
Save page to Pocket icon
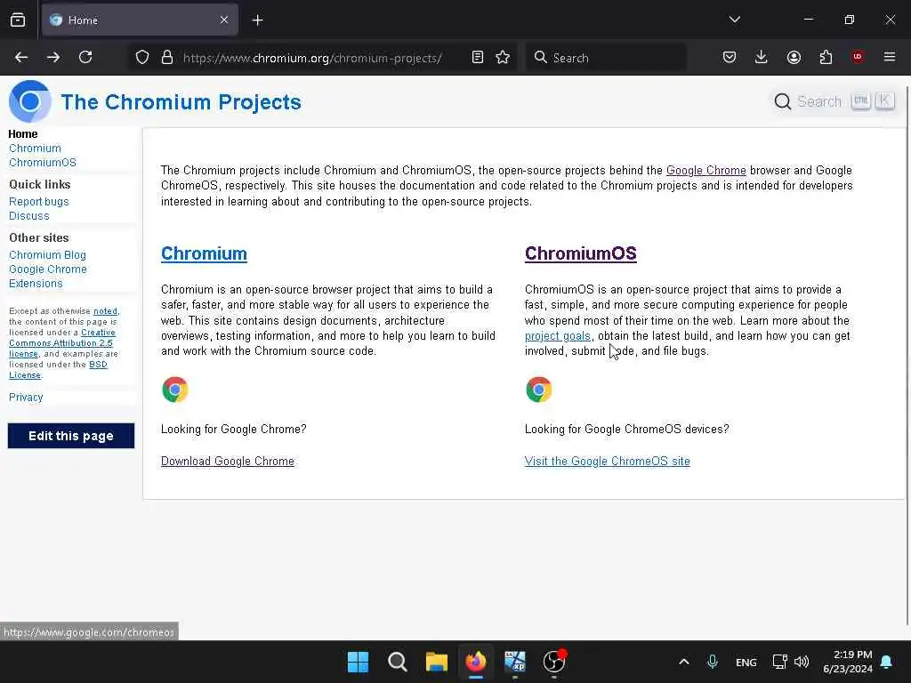[x=730, y=57]
